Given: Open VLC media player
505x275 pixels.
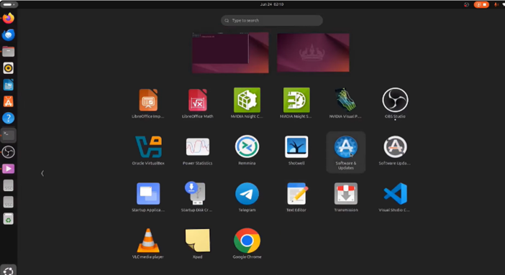Looking at the screenshot, I should (x=148, y=244).
